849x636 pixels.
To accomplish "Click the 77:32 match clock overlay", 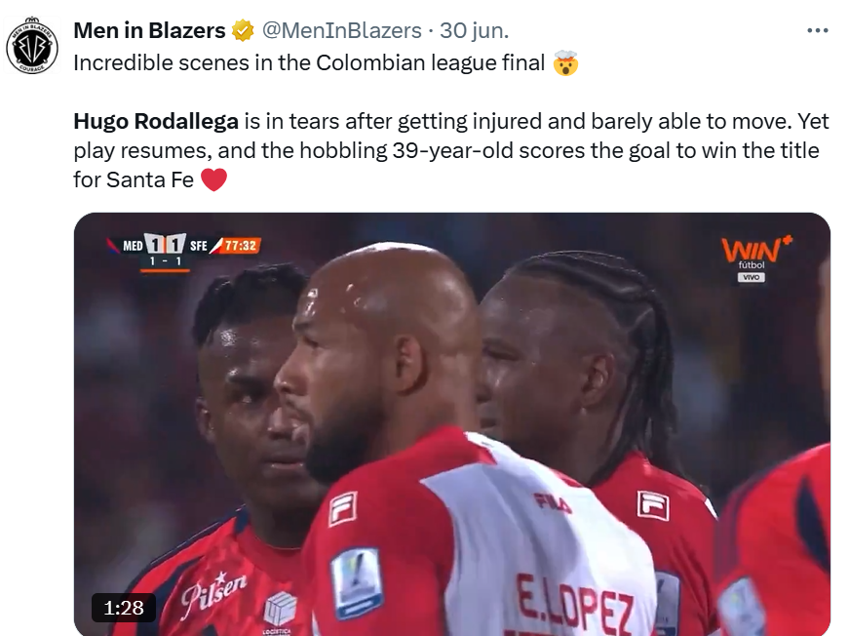I will (239, 246).
